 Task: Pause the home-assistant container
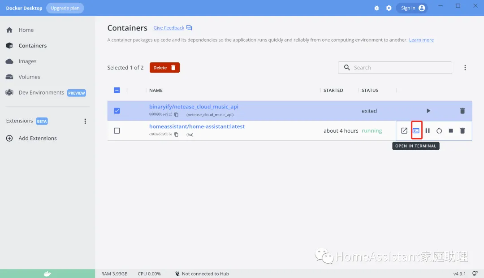point(428,130)
